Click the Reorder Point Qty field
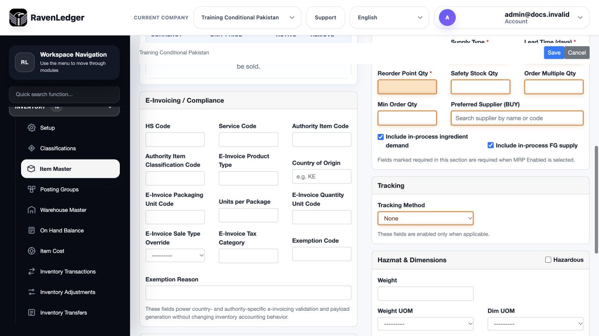 [x=407, y=87]
